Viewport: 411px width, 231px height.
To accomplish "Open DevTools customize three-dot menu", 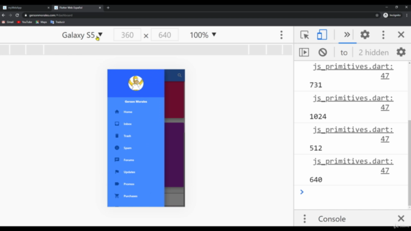I will (x=383, y=35).
